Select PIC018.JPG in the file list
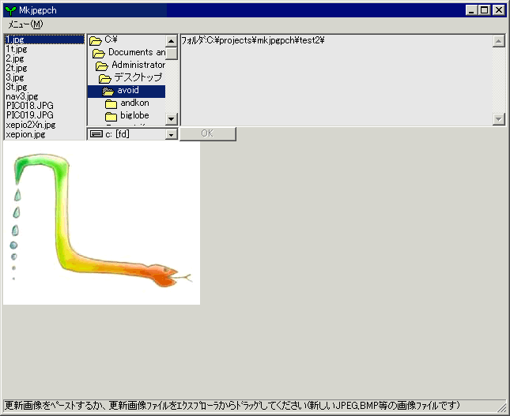 [29, 106]
